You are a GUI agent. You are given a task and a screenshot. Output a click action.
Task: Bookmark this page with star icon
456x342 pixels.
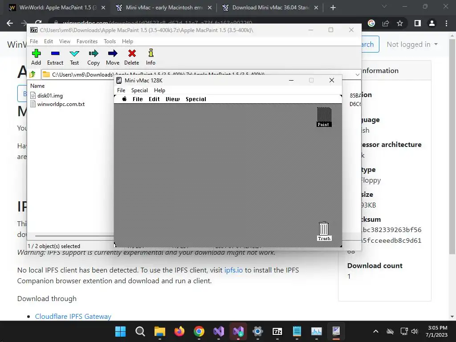tap(400, 23)
